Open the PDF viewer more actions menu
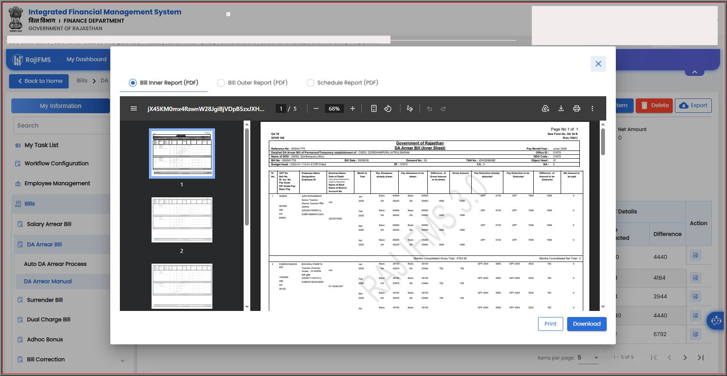 click(x=592, y=108)
